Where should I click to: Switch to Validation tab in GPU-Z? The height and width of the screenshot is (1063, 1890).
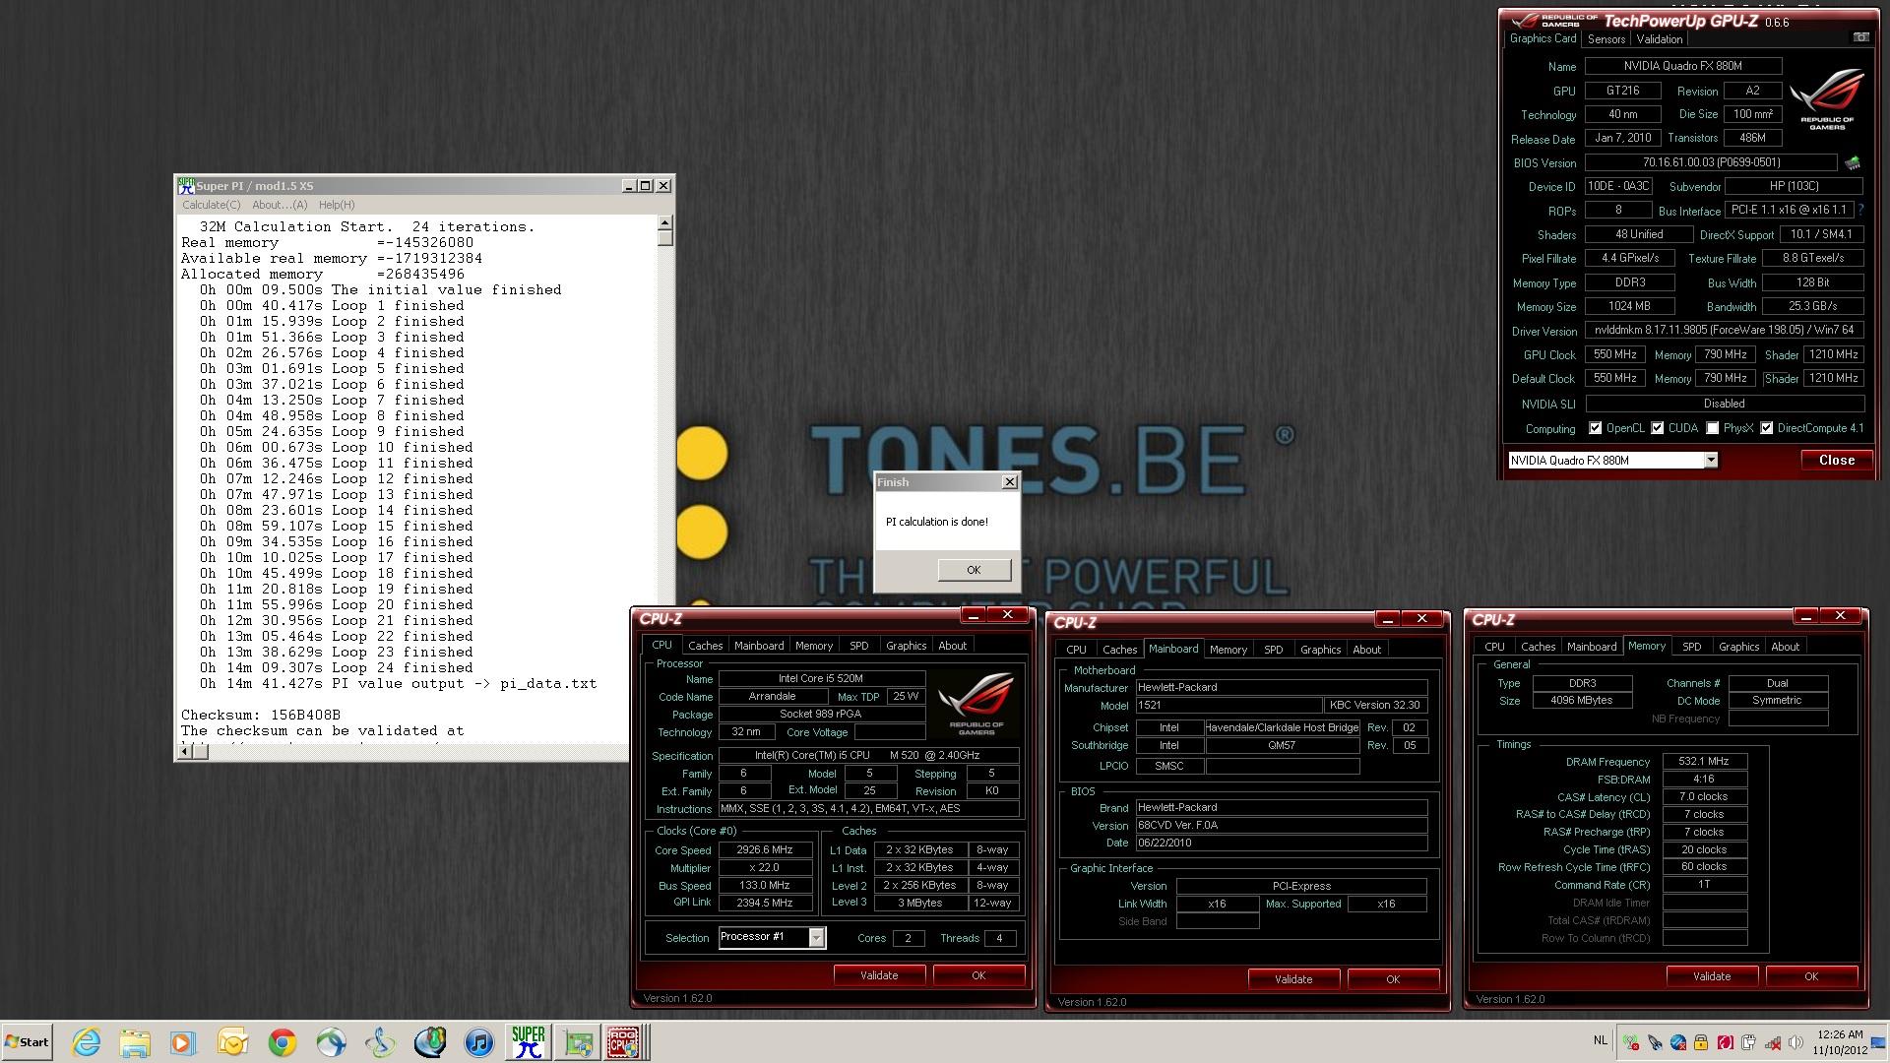pyautogui.click(x=1660, y=39)
